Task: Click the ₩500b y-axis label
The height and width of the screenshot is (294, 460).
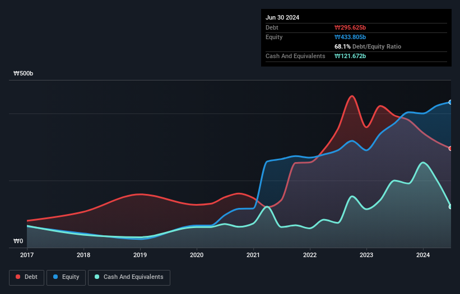Action: pos(23,73)
